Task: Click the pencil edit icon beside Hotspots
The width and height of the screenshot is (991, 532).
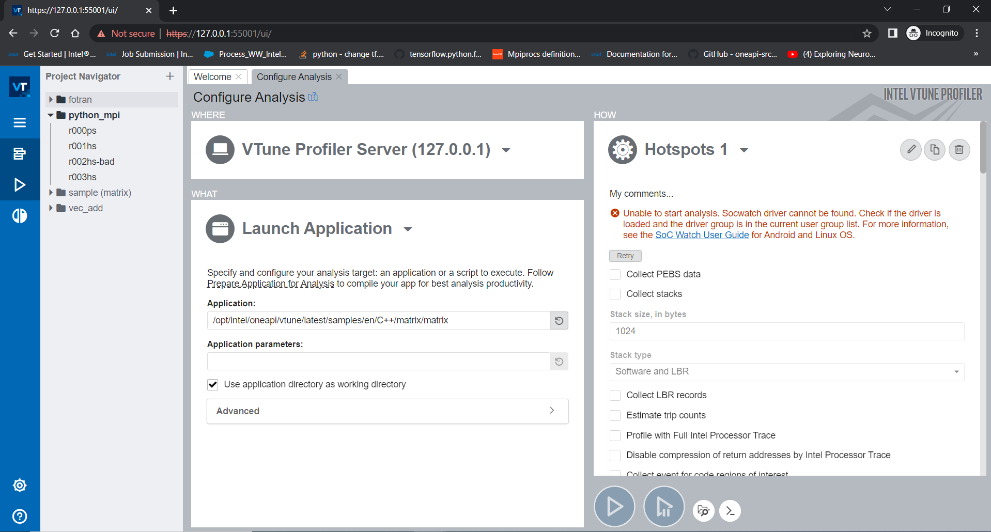Action: (911, 150)
